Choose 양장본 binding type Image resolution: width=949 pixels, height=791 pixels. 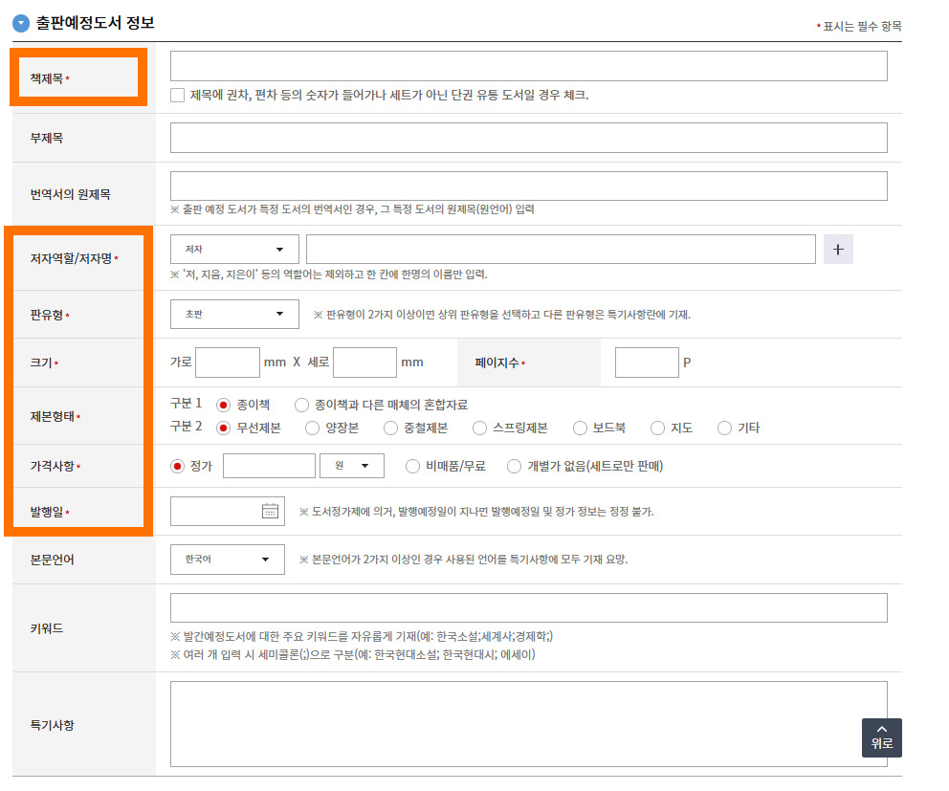click(x=312, y=428)
